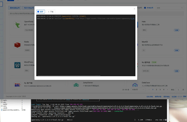
Task: Install the frp 服务端 app
Action: pyautogui.click(x=177, y=71)
